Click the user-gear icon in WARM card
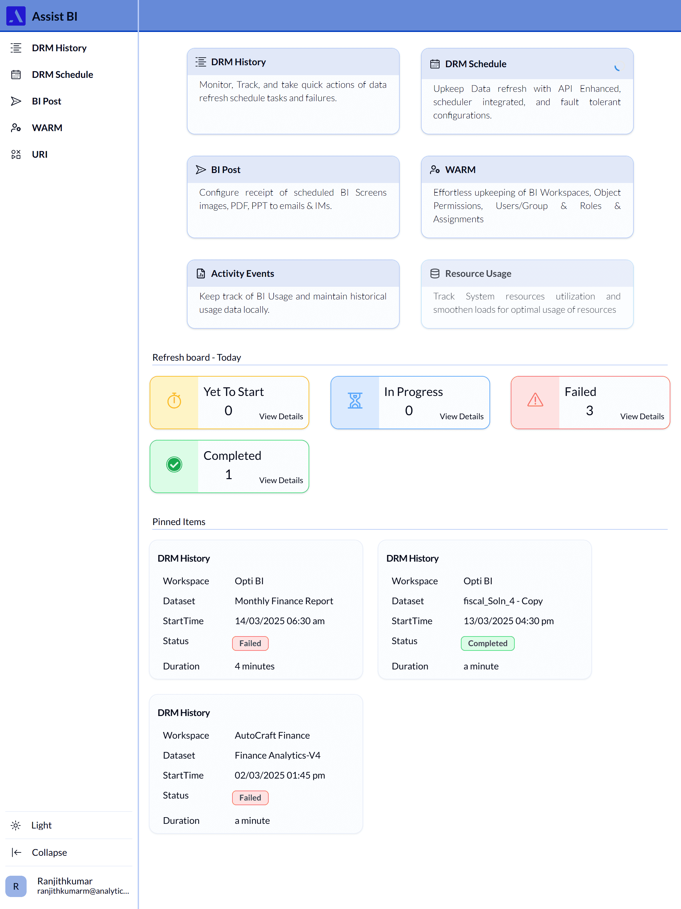681x909 pixels. pos(435,170)
